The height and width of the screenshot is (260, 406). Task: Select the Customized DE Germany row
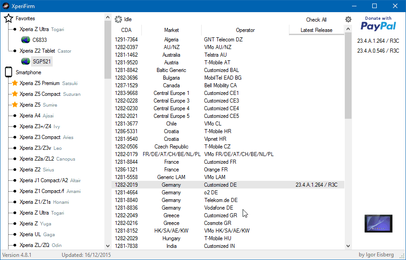coord(228,185)
